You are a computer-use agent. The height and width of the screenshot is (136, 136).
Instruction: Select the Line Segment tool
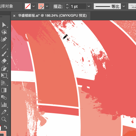click(4, 46)
